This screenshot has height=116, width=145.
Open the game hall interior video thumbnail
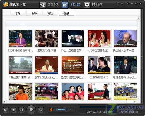click(47, 91)
